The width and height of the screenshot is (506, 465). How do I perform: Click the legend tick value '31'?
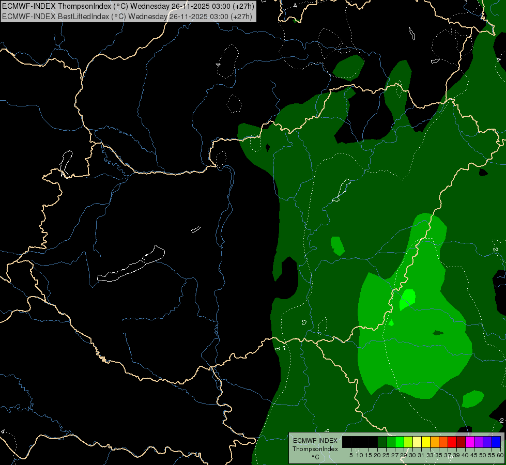(421, 455)
